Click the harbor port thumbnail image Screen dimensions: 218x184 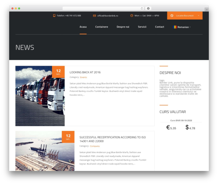coord(45,151)
